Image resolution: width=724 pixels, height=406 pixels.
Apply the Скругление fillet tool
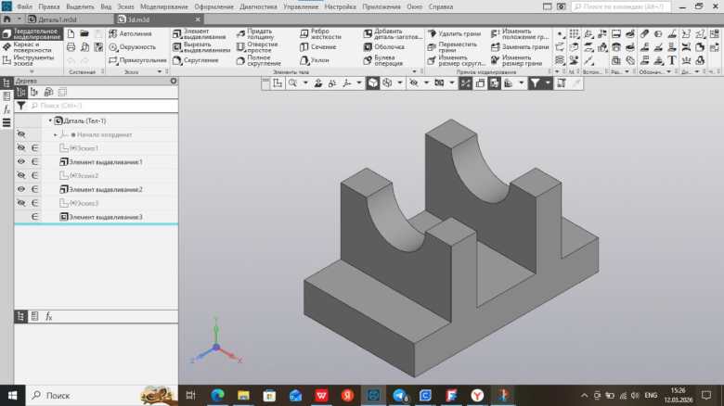pyautogui.click(x=200, y=60)
